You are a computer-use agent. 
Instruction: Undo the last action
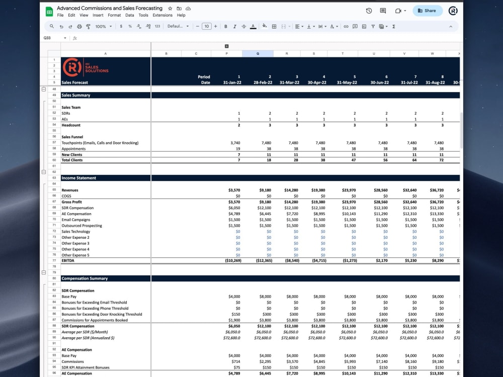(61, 27)
